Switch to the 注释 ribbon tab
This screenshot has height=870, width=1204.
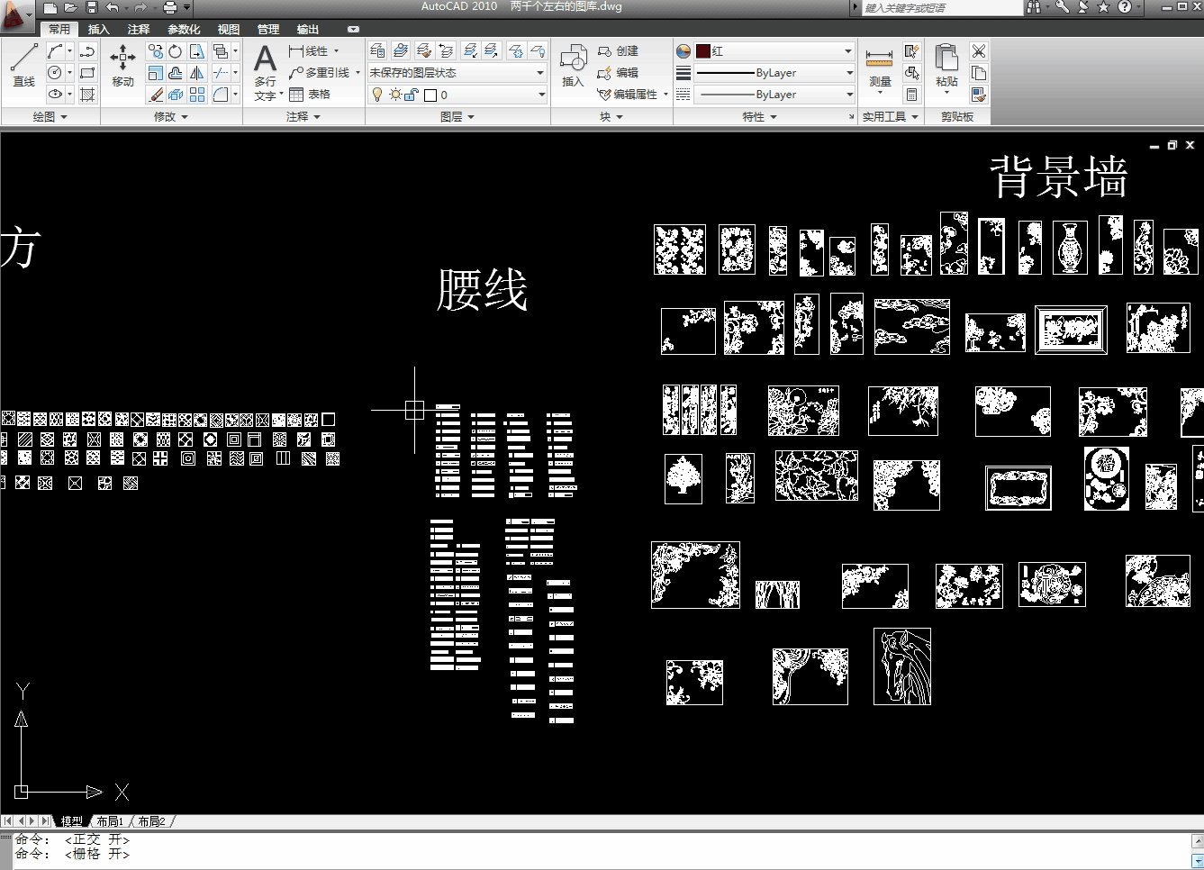tap(139, 30)
